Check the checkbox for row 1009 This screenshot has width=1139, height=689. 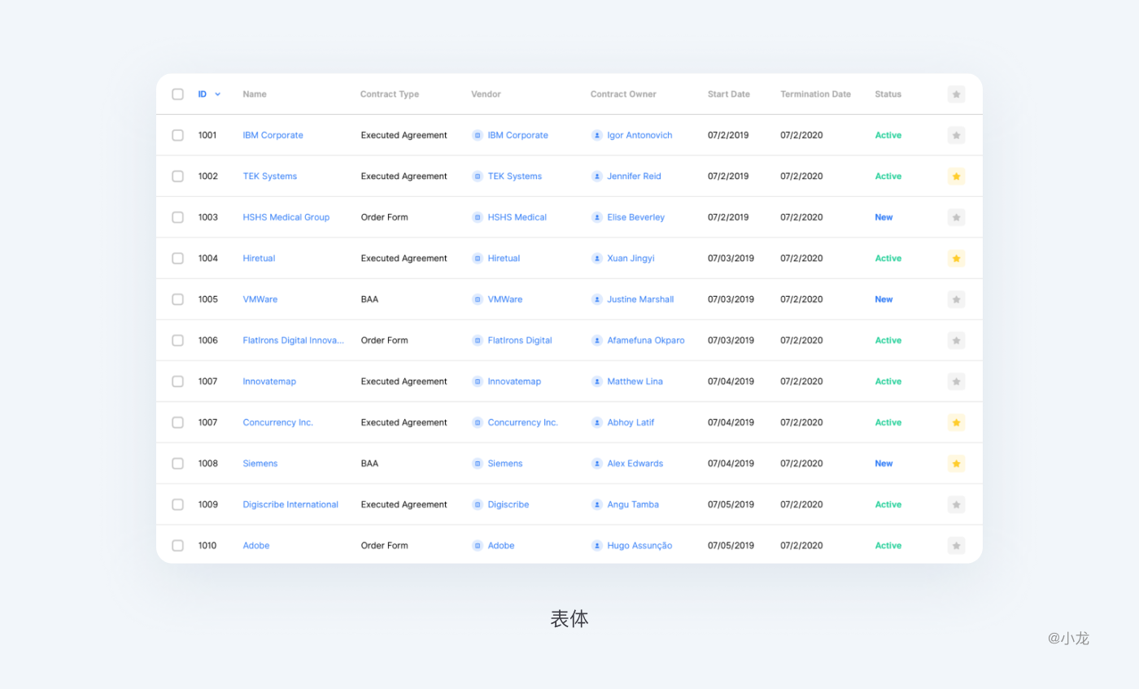[x=177, y=504]
